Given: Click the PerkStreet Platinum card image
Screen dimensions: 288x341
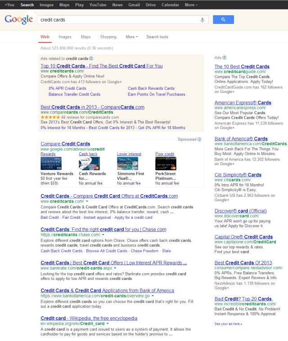Looking at the screenshot, I should pyautogui.click(x=166, y=164).
